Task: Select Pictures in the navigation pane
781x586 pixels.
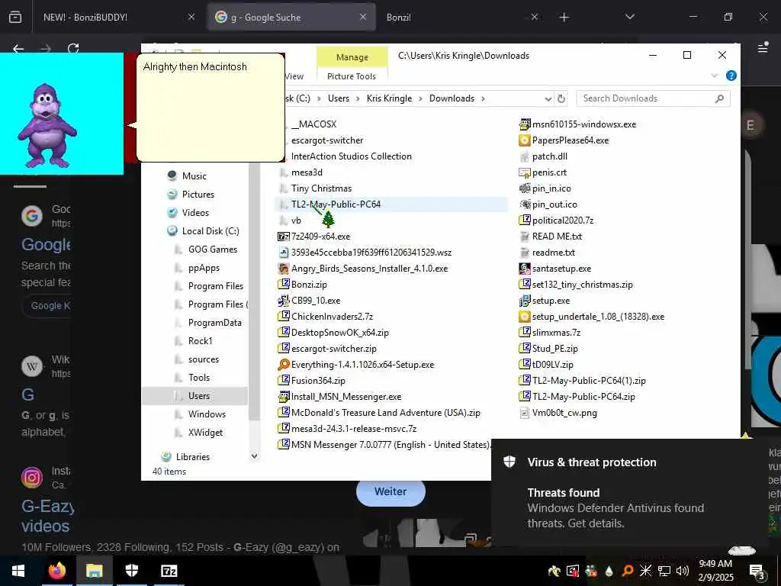Action: coord(198,195)
